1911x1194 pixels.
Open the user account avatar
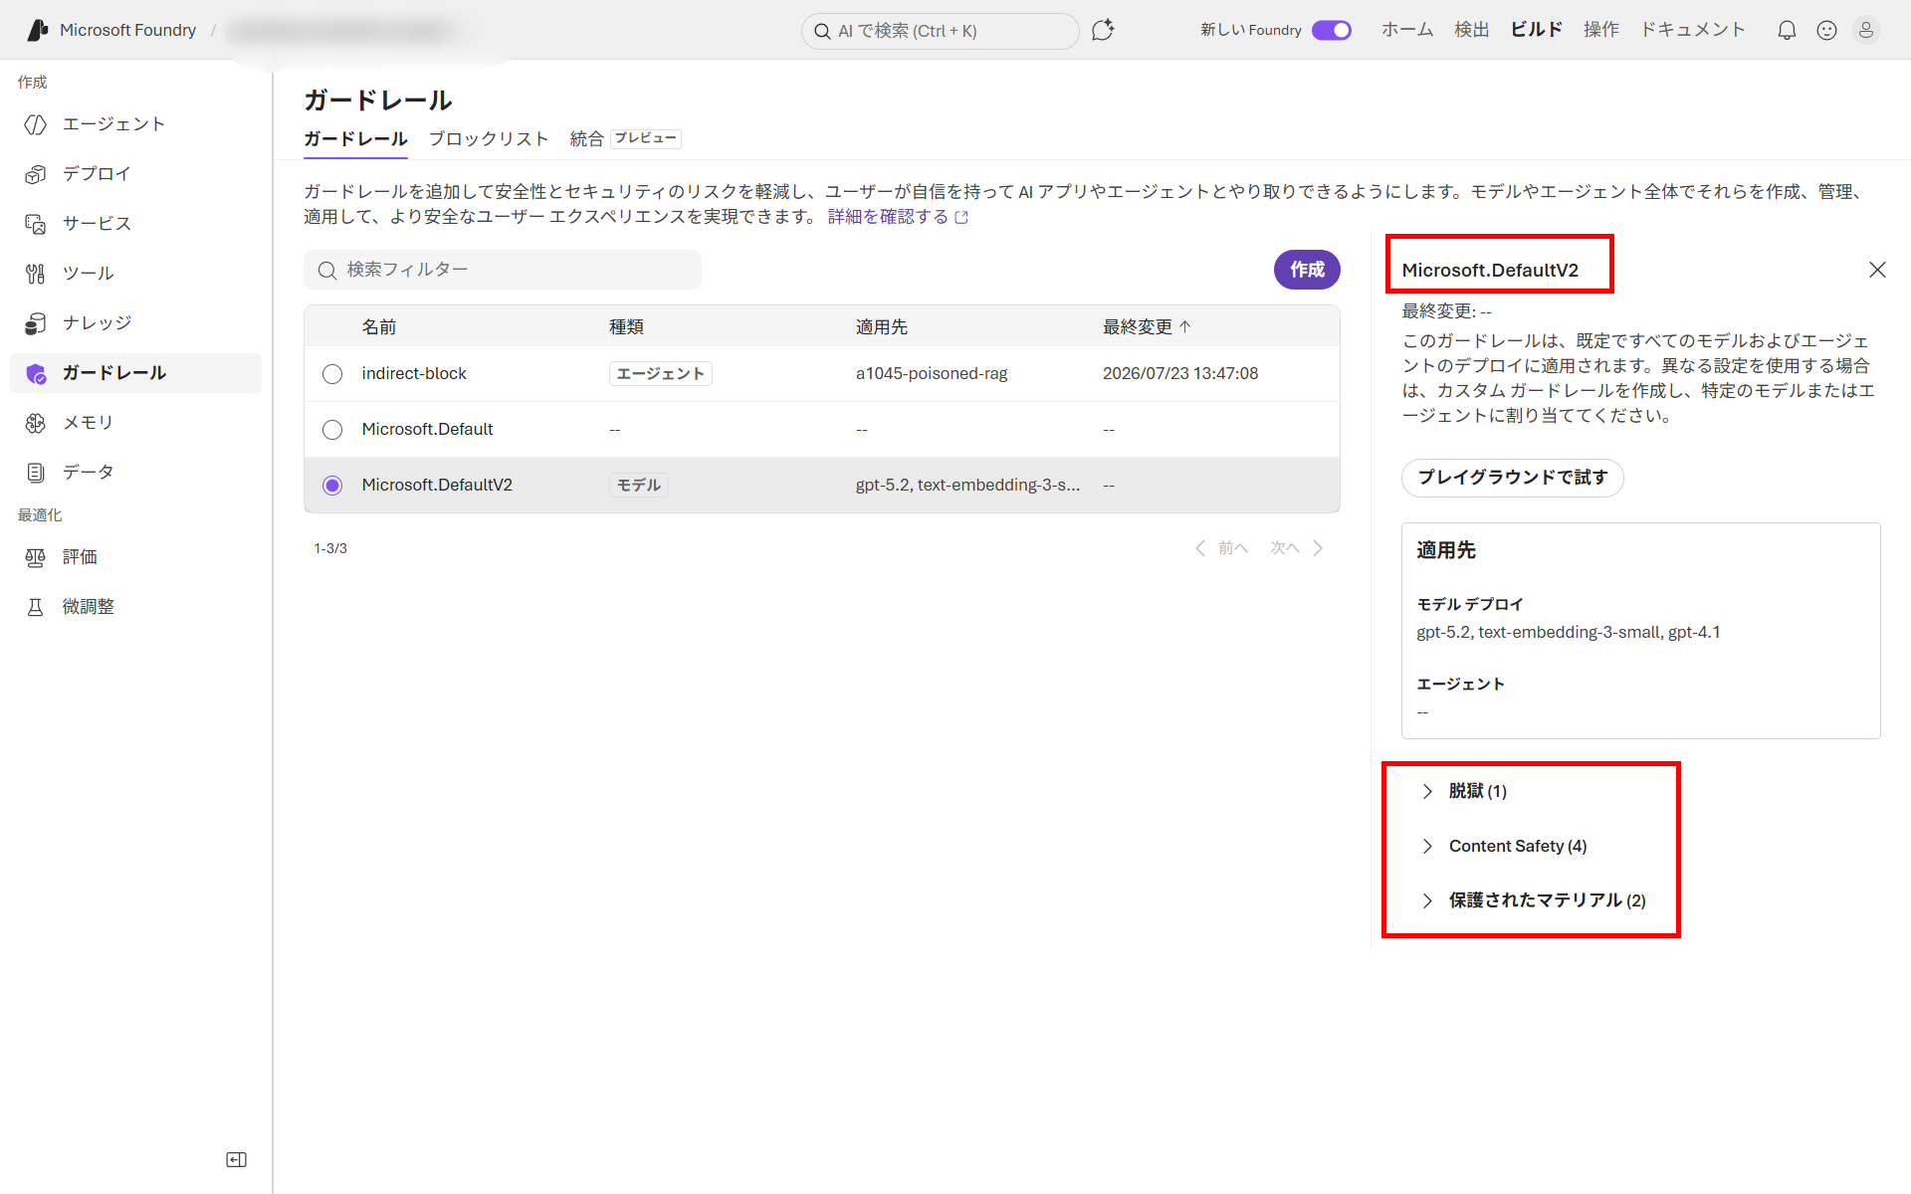coord(1866,30)
